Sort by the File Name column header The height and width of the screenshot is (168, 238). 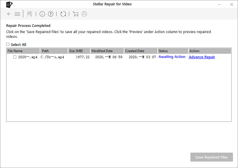click(23, 51)
